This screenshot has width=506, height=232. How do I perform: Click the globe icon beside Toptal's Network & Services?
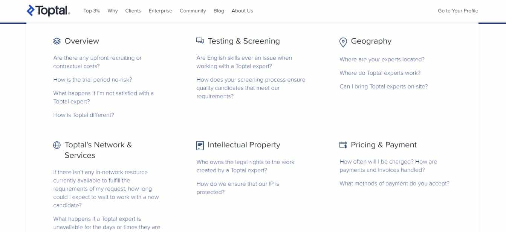[57, 144]
